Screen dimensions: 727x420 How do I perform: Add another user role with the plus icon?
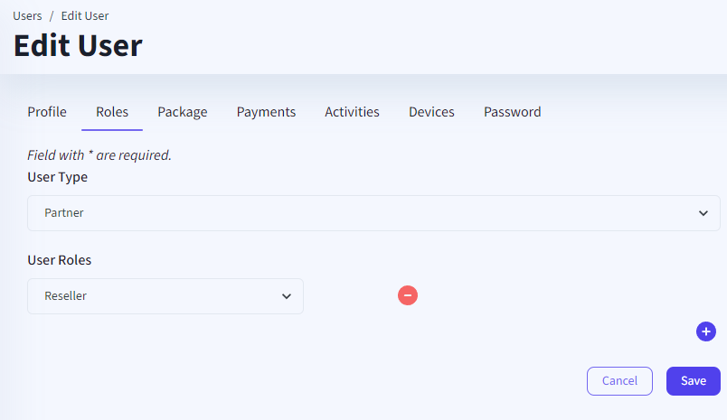click(x=706, y=331)
